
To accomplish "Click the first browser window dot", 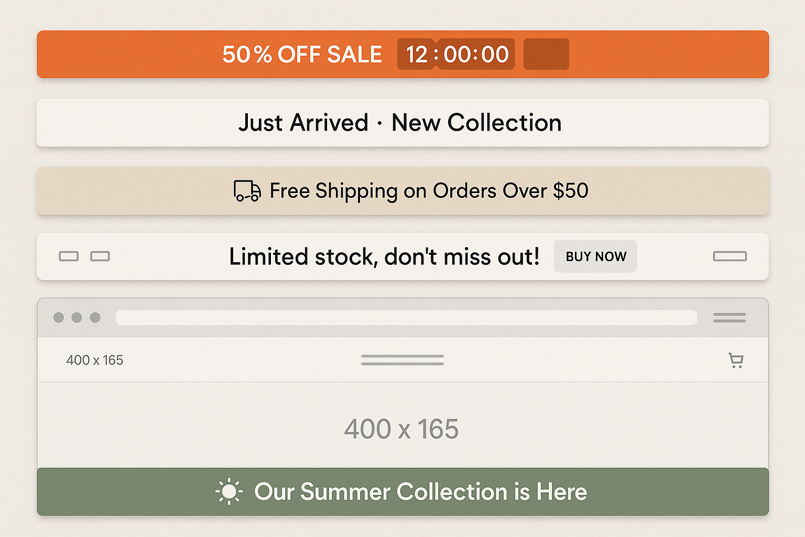I will coord(59,318).
